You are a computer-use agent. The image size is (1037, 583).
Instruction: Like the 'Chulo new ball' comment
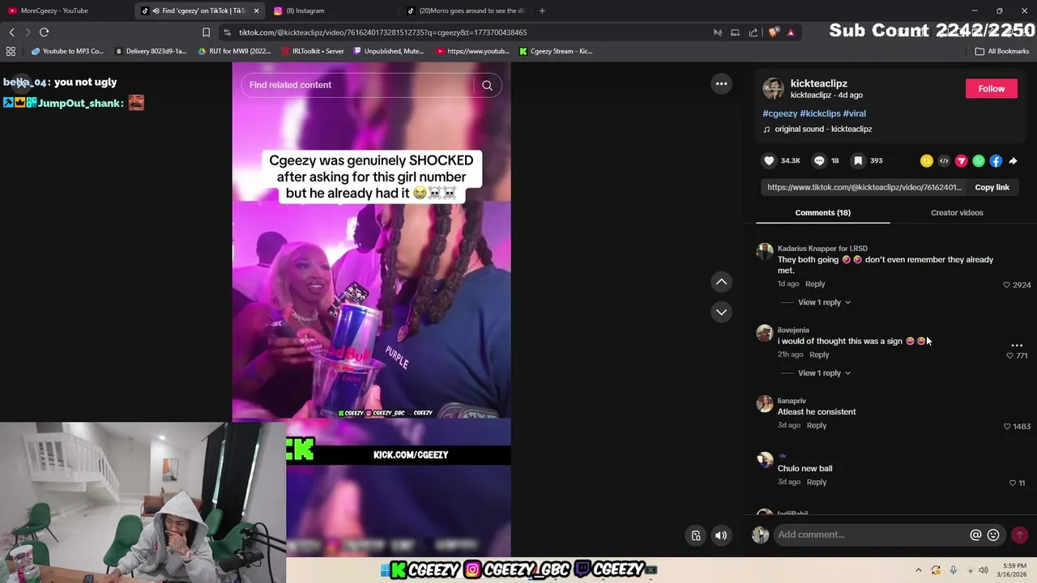tap(1012, 483)
